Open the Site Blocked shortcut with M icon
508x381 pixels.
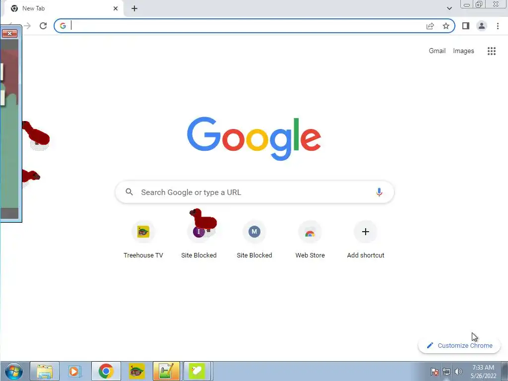click(x=254, y=240)
